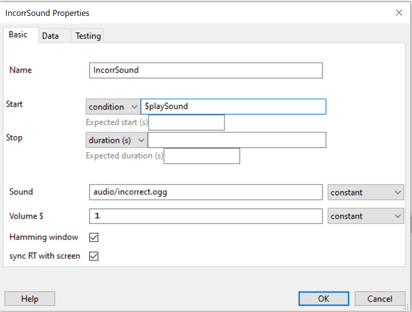Click the $playSound start value field
The image size is (412, 312).
coord(233,107)
